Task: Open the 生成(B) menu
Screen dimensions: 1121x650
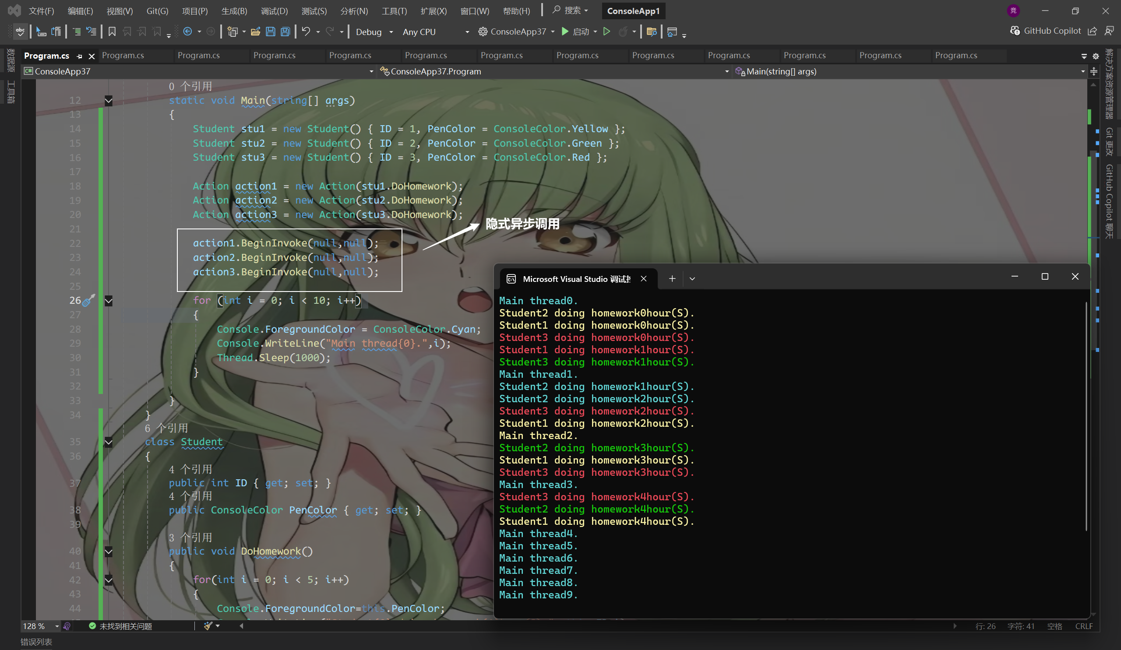Action: point(234,11)
